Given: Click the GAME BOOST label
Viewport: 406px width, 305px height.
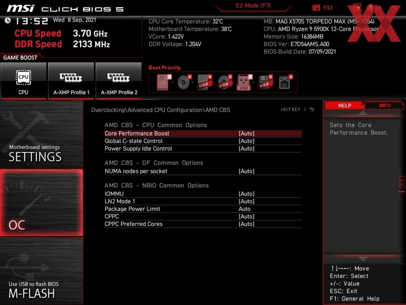Looking at the screenshot, I should [x=20, y=58].
